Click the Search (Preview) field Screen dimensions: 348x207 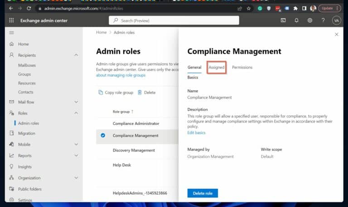tap(174, 20)
